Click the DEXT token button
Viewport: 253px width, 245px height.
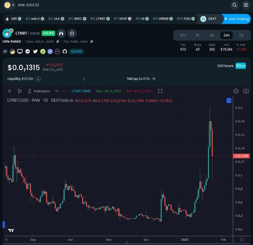click(208, 19)
